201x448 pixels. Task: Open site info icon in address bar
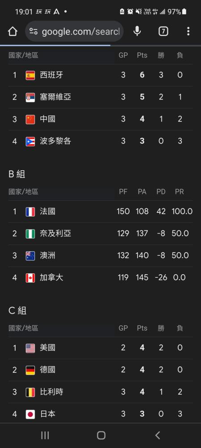point(33,31)
